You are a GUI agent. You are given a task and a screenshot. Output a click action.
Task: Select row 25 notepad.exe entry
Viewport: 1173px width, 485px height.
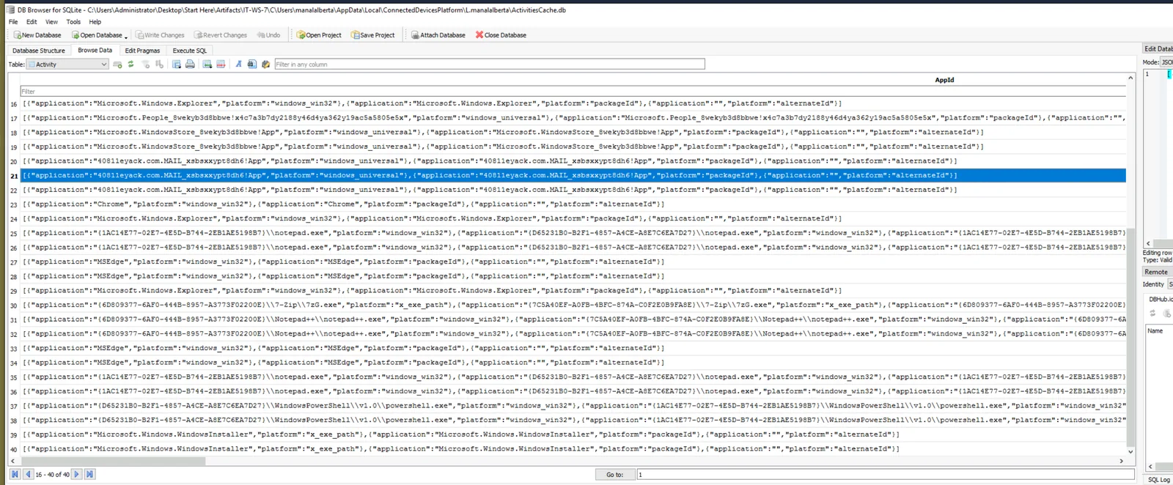(573, 233)
